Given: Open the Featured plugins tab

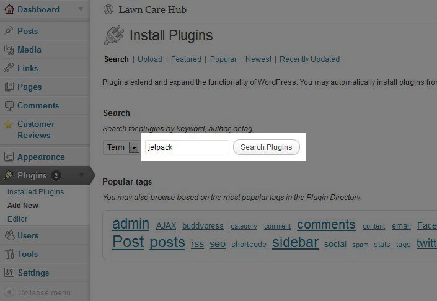Looking at the screenshot, I should (186, 59).
